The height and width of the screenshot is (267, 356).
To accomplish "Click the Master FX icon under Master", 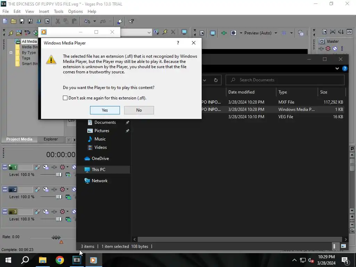I will (x=321, y=49).
